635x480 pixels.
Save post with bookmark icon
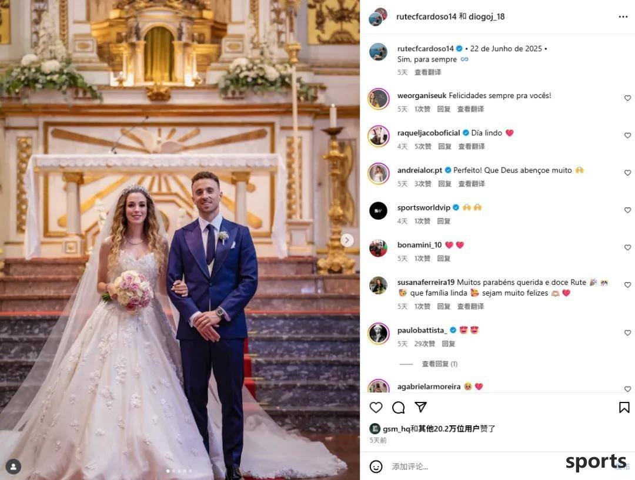click(624, 408)
